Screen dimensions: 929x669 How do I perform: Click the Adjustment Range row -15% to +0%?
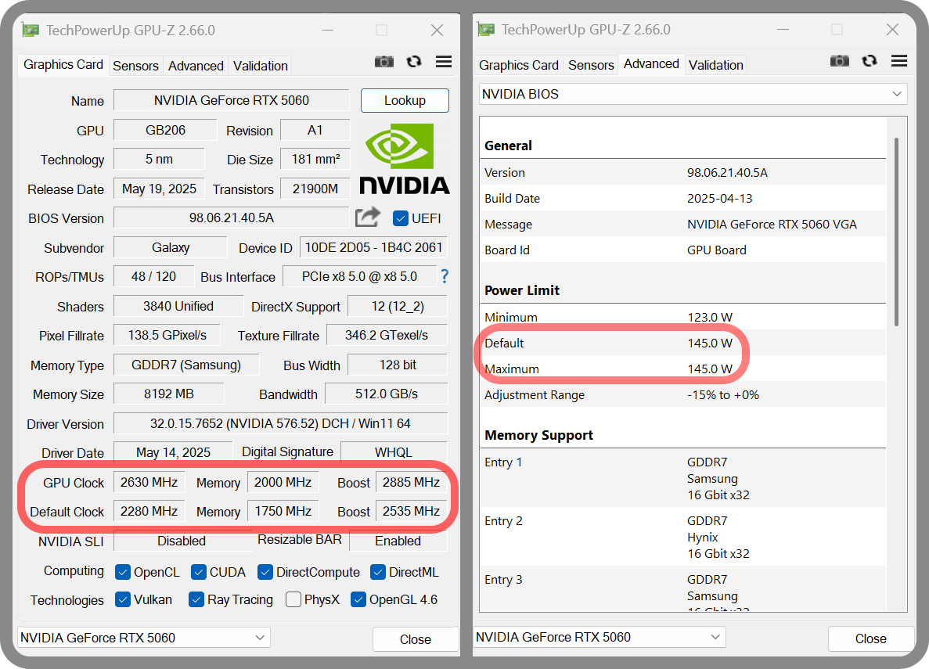(683, 394)
